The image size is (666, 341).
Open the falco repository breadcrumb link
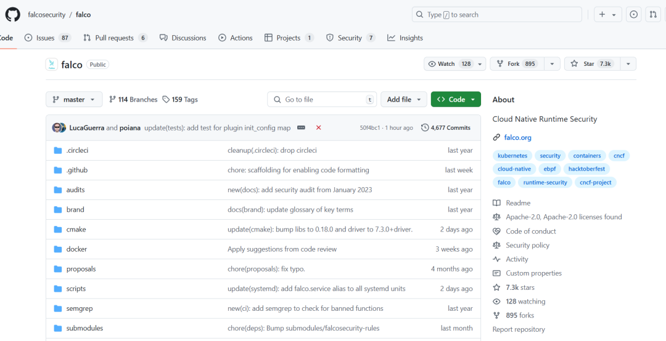click(x=83, y=15)
